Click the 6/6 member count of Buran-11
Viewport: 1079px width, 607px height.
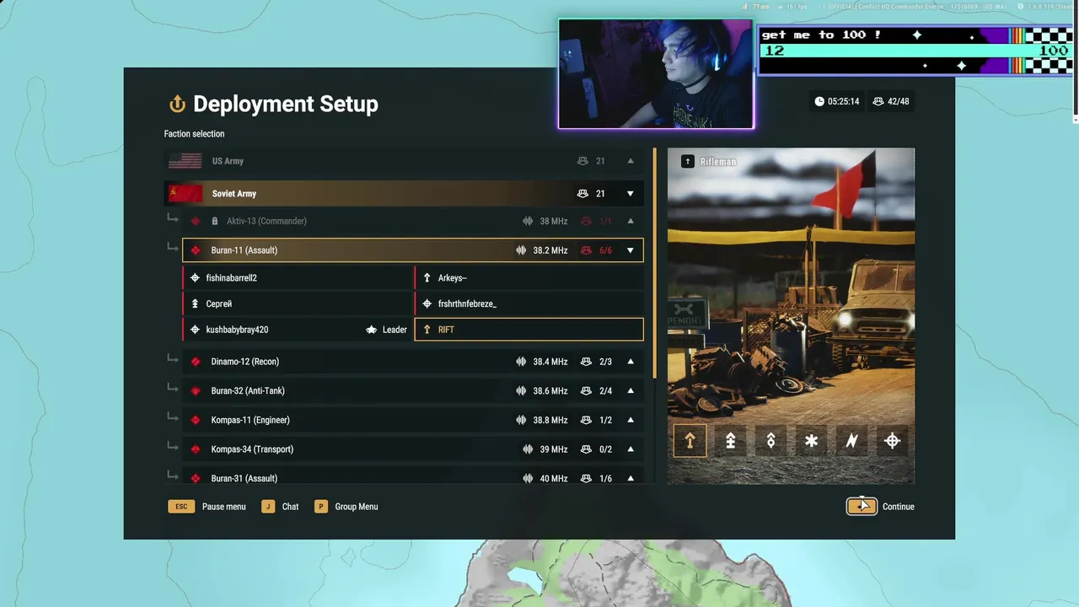pos(605,250)
